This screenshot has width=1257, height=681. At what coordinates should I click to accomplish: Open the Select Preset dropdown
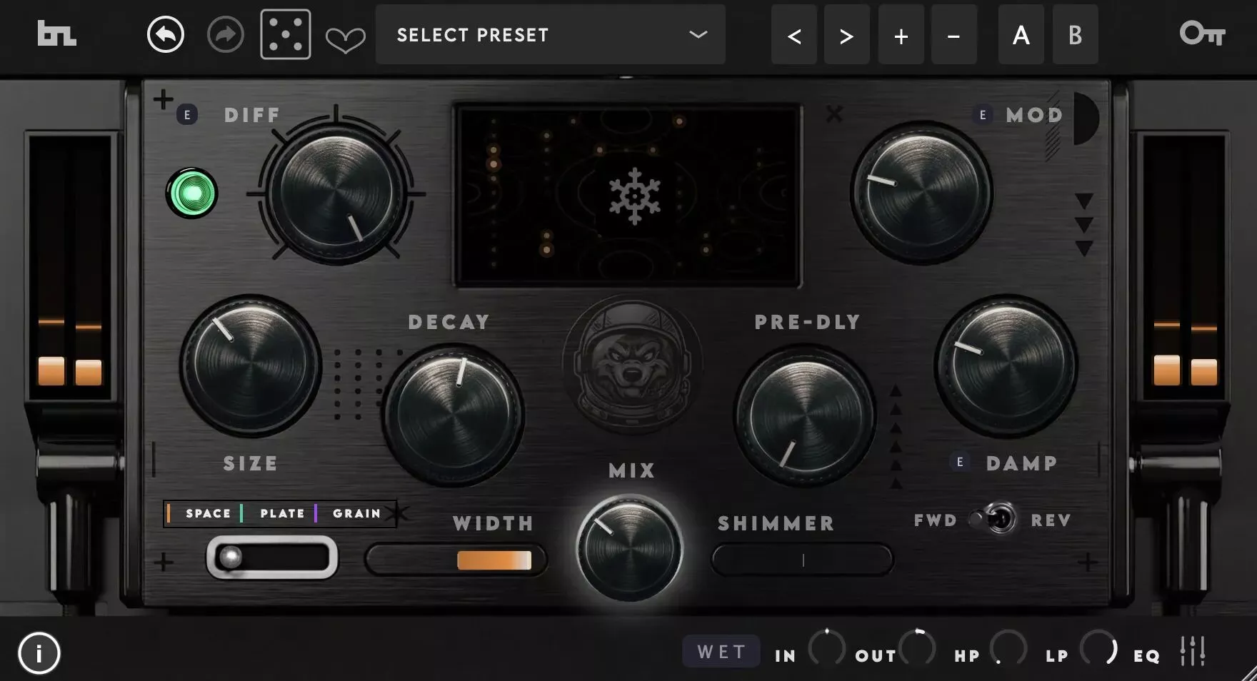point(550,34)
